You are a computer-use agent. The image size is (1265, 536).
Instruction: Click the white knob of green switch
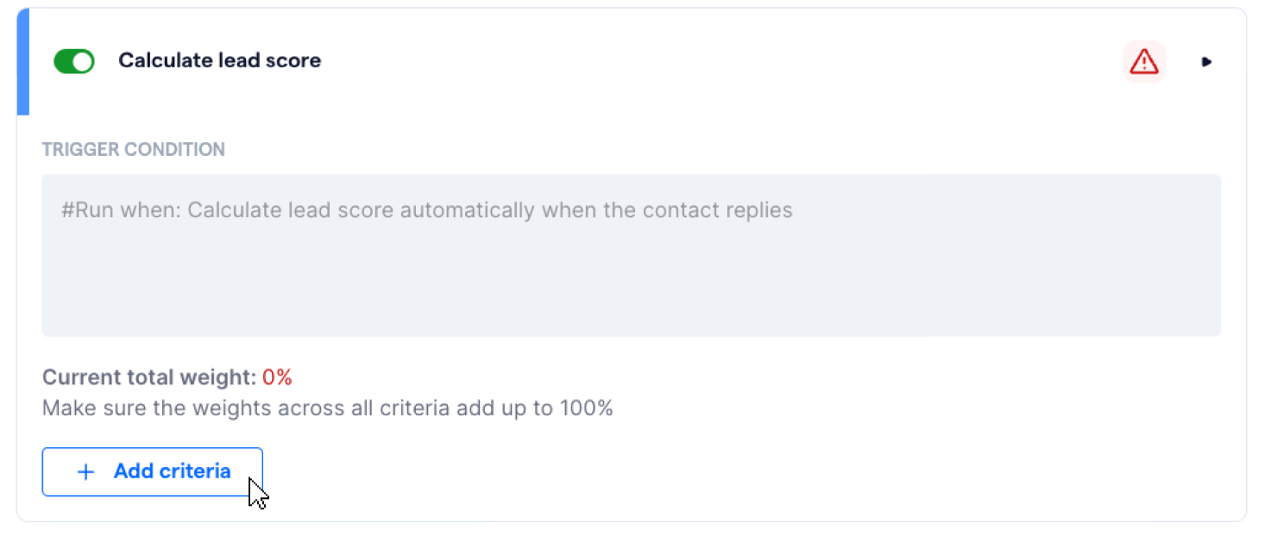83,61
